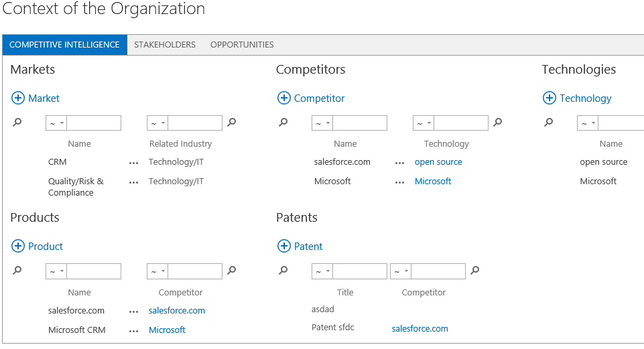This screenshot has height=349, width=644.
Task: Open Products Competitor filter operator dropdown
Action: 157,271
